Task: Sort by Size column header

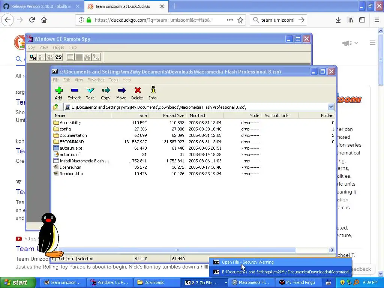Action: click(x=130, y=115)
